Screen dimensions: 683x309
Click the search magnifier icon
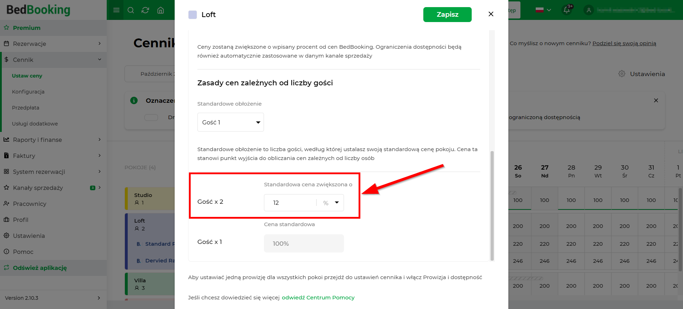coord(131,10)
